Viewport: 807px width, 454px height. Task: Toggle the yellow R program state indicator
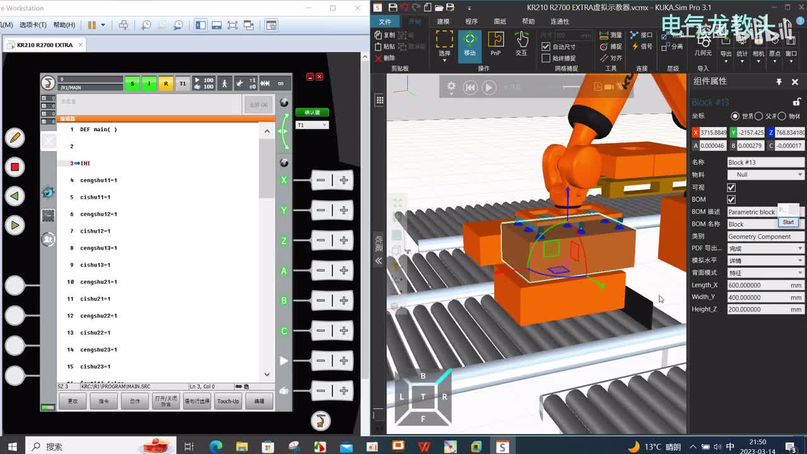click(166, 83)
